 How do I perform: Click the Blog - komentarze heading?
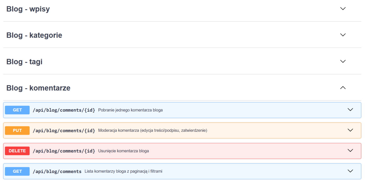click(38, 88)
